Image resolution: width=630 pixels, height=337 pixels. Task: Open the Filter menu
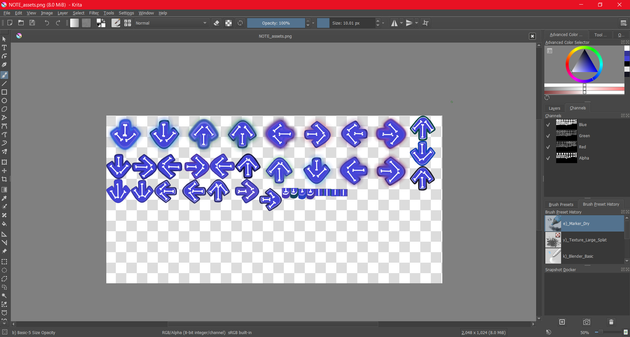tap(94, 13)
